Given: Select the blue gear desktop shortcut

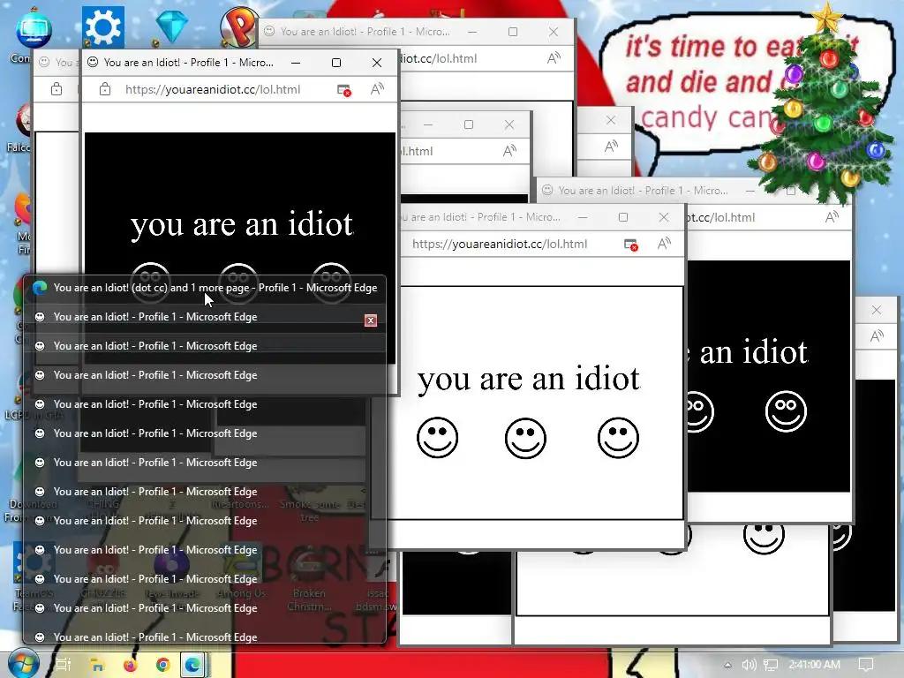Looking at the screenshot, I should [x=102, y=27].
